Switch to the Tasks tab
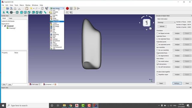Screen dimensions: 192x108 tap(10, 18)
